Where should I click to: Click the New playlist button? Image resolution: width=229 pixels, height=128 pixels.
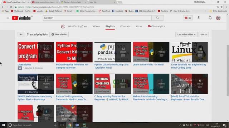[x=59, y=34]
